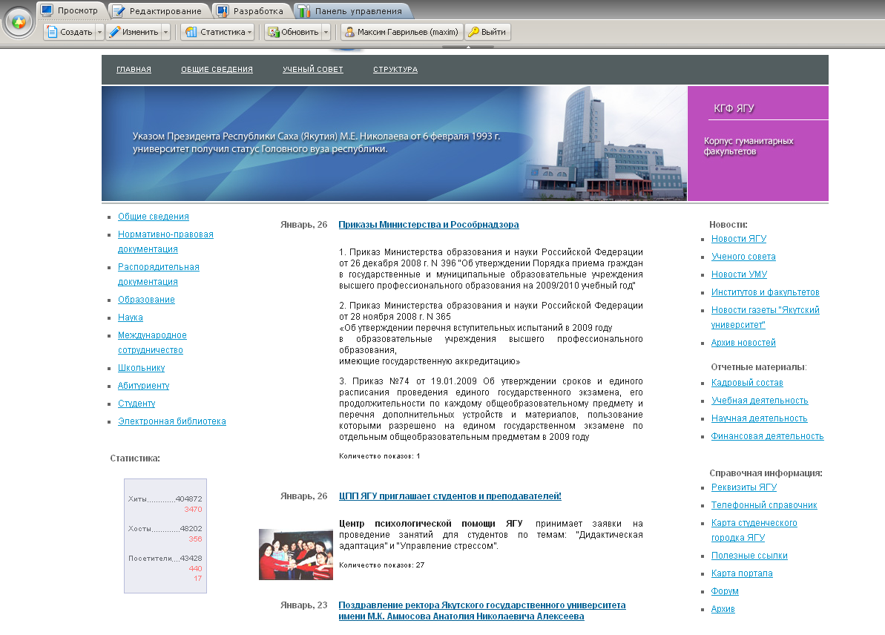Switch to the Просмотр tab
Image resolution: width=885 pixels, height=635 pixels.
(70, 10)
